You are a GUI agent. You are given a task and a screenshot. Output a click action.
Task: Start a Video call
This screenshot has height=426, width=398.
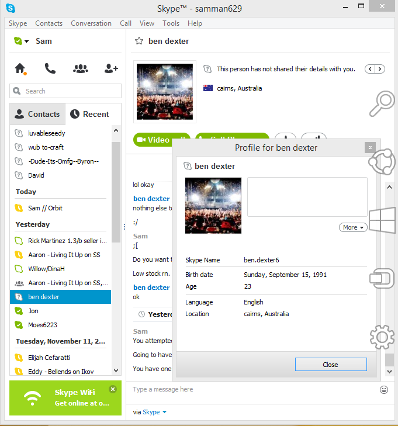pos(154,140)
